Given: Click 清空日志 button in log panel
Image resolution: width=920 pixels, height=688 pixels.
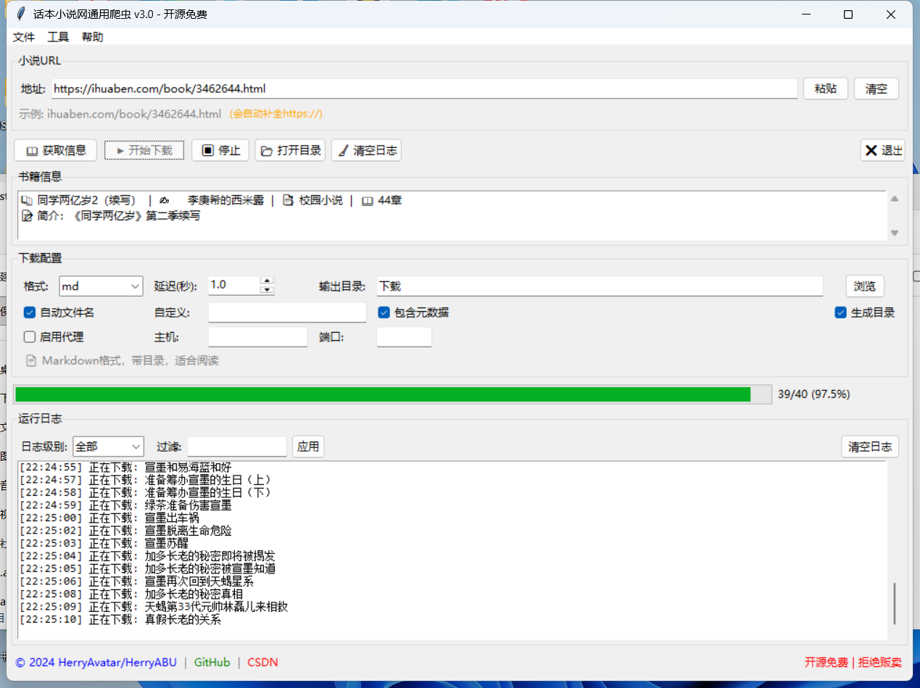Looking at the screenshot, I should (870, 447).
